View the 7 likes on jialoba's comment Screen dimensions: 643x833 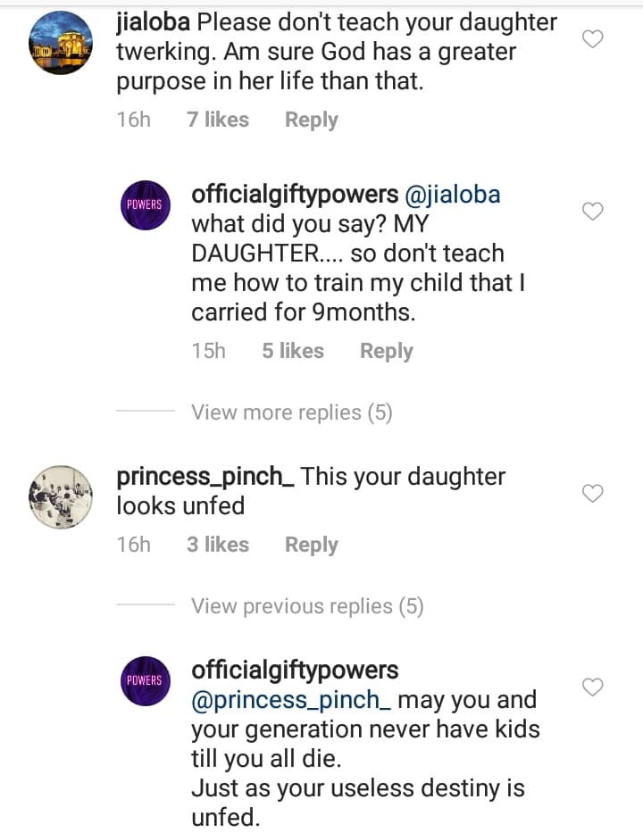point(218,120)
